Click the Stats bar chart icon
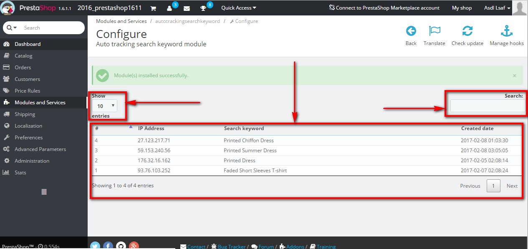The width and height of the screenshot is (528, 249). pos(6,173)
